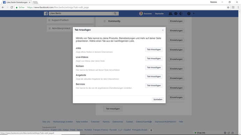Open chat settings gear icon
The height and width of the screenshot is (135, 241).
[225, 133]
